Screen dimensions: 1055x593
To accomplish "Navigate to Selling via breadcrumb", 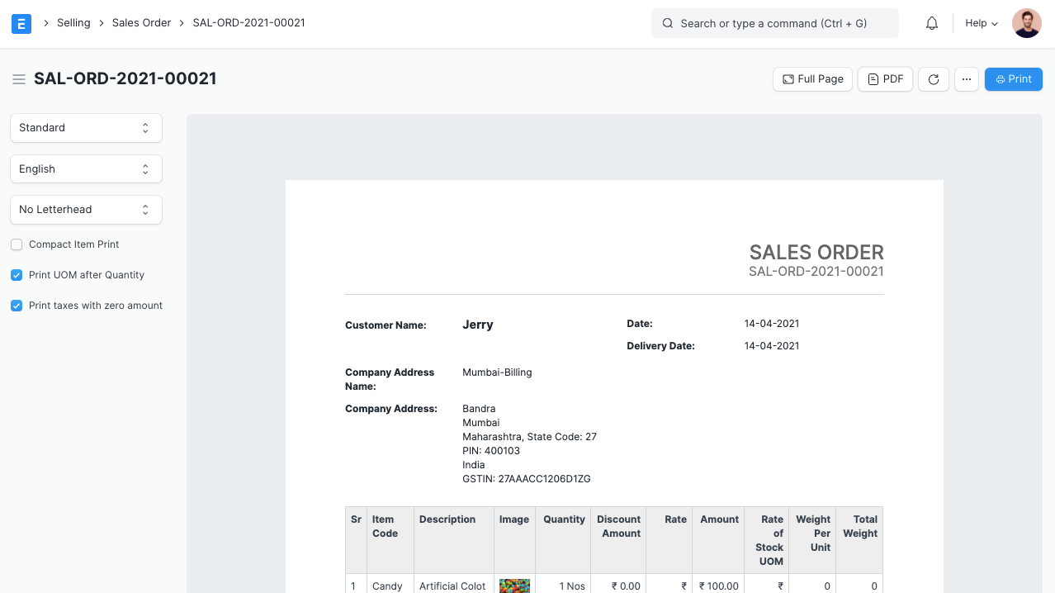I will (x=73, y=22).
